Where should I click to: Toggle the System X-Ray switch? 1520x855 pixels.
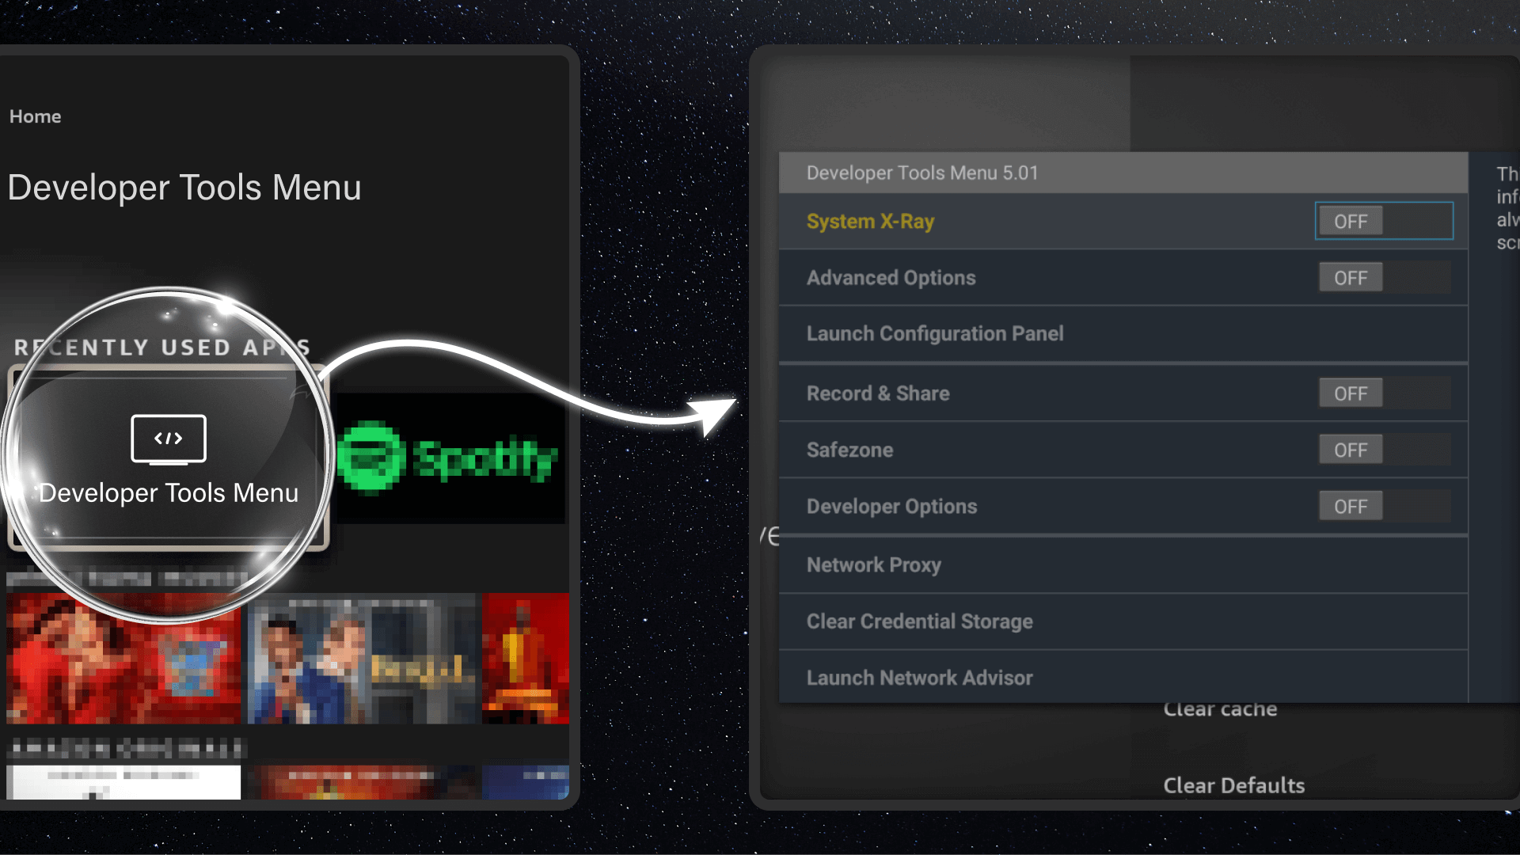[x=1384, y=221]
